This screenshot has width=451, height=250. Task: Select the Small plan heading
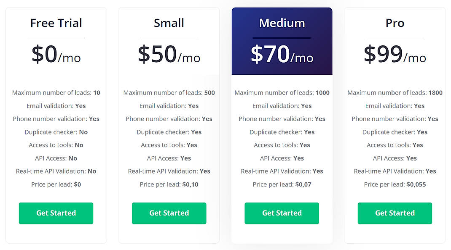click(169, 23)
